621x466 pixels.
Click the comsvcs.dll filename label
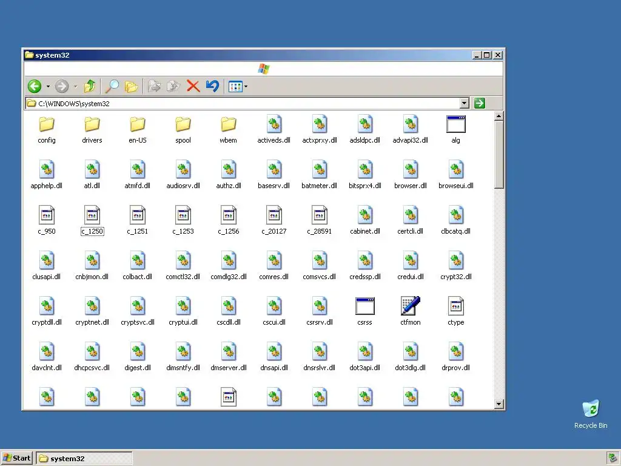tap(319, 277)
